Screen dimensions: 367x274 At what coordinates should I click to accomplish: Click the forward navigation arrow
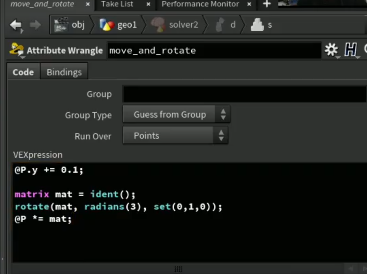35,25
